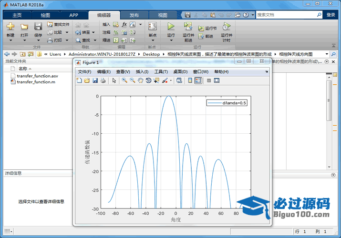Image resolution: width=341 pixels, height=238 pixels.
Task: Open Figure 1 View (查看) menu
Action: tap(123, 71)
